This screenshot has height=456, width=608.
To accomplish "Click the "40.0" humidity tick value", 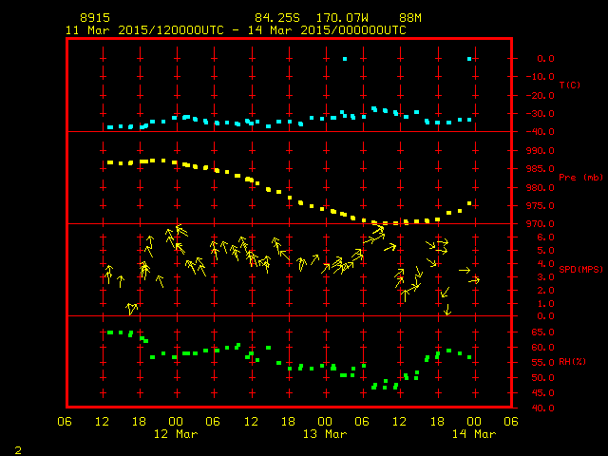I will (x=542, y=408).
